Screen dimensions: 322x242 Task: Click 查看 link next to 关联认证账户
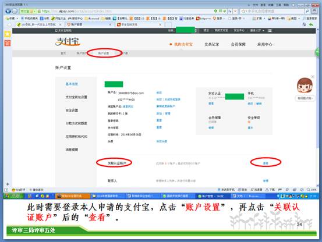click(266, 163)
